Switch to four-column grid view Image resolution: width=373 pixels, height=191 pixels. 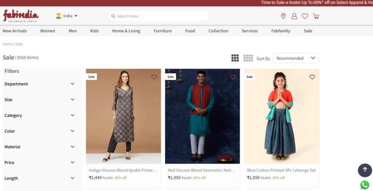pyautogui.click(x=248, y=58)
